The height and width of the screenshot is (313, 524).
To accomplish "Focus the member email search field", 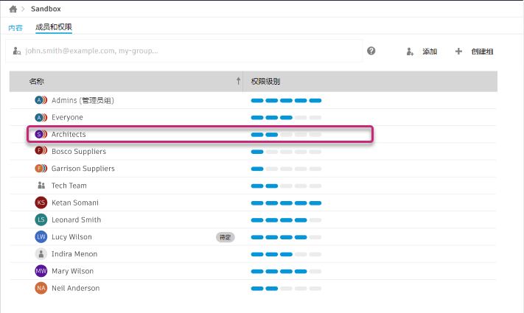I will 184,51.
